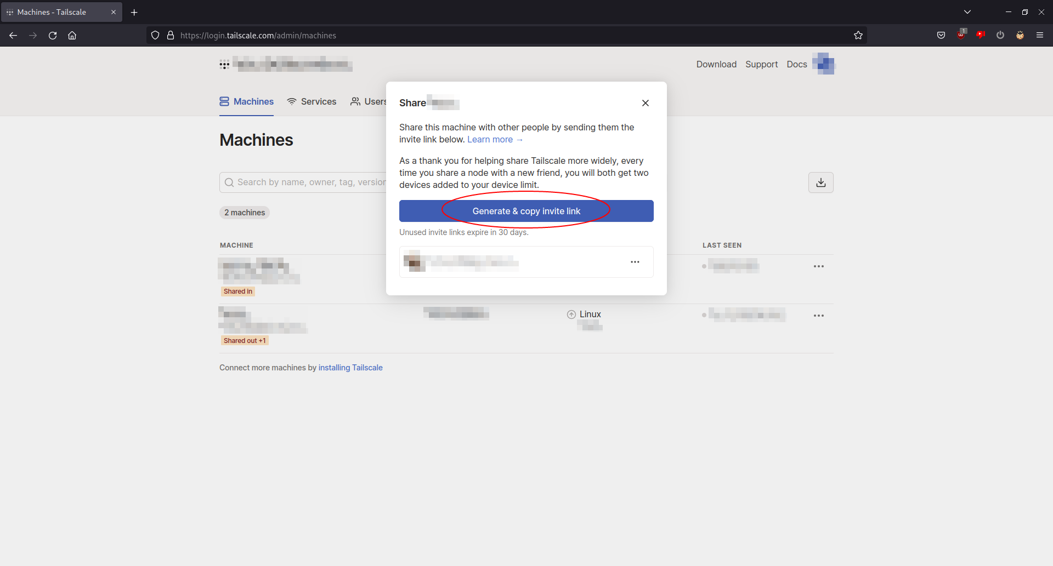Screen dimensions: 1053x566
Task: Open tracking protection shield icon
Action: click(x=155, y=36)
